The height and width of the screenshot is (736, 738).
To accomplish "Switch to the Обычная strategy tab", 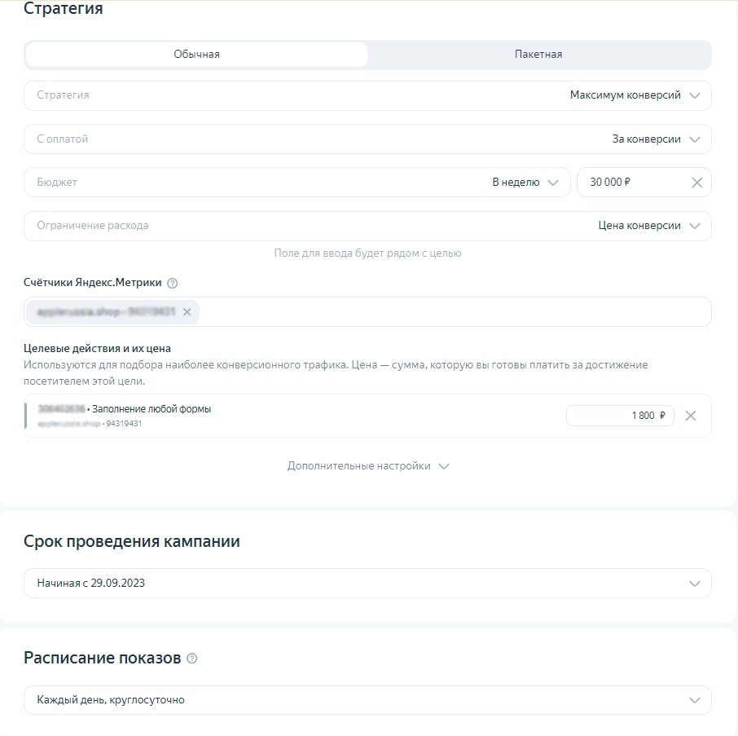I will coord(196,55).
